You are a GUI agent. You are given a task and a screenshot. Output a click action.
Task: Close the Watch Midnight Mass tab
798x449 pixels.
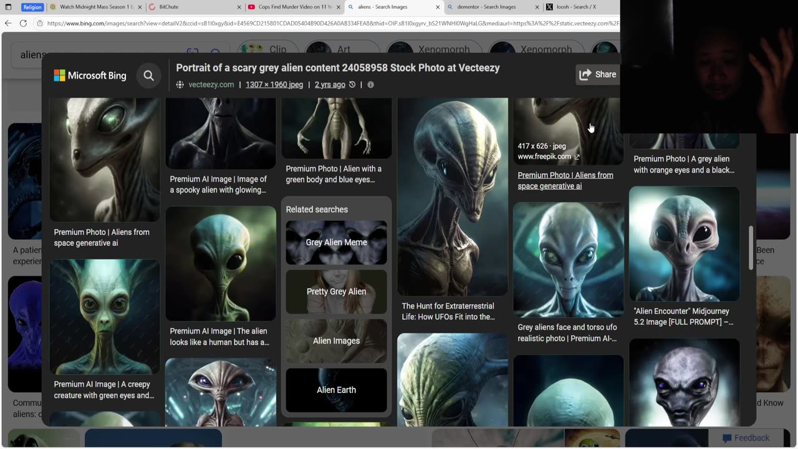pyautogui.click(x=140, y=7)
